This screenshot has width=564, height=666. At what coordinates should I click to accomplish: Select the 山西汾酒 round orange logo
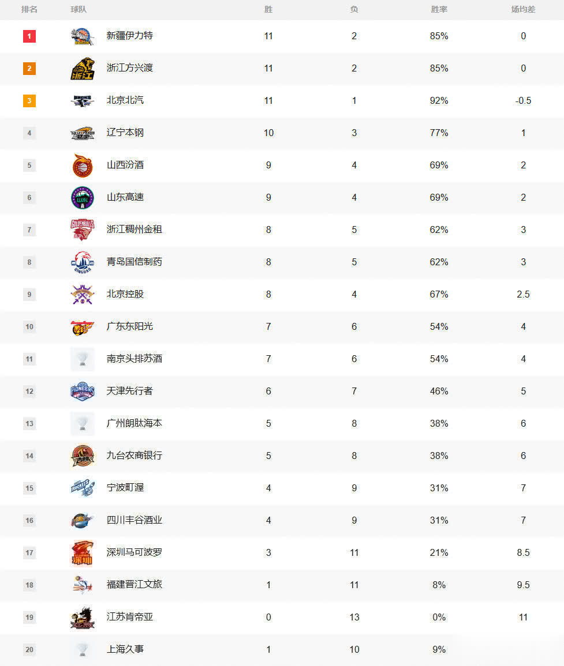pos(82,165)
